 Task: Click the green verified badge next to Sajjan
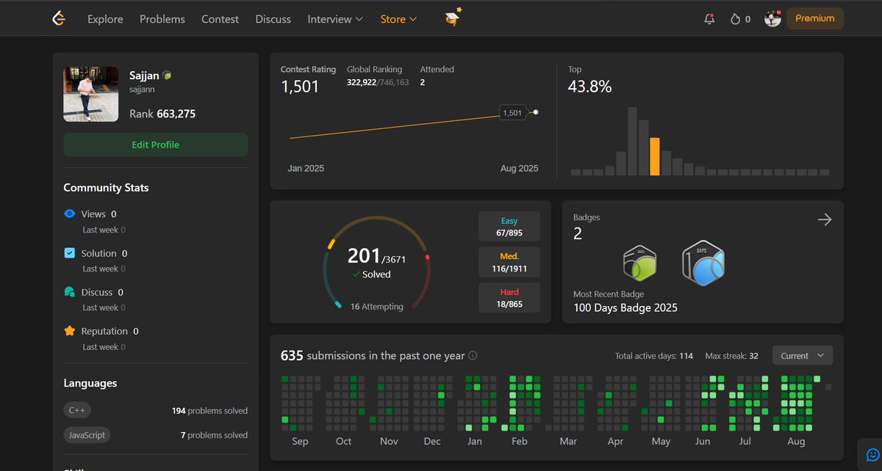click(167, 76)
